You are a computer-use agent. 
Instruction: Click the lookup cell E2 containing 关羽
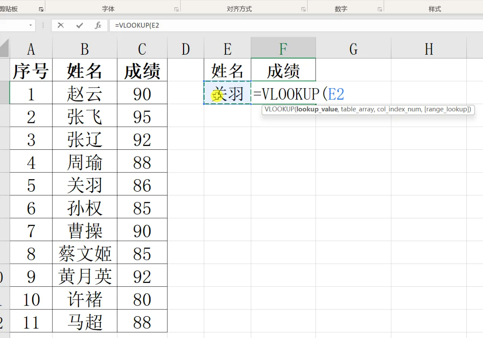pos(228,93)
